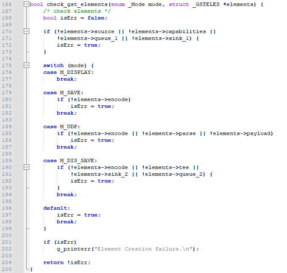Click the 'M_DIS_SAVE' case label
Image resolution: width=287 pixels, height=273 pixels.
77,160
